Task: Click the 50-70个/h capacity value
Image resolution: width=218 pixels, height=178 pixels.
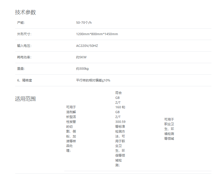Action: [84, 23]
